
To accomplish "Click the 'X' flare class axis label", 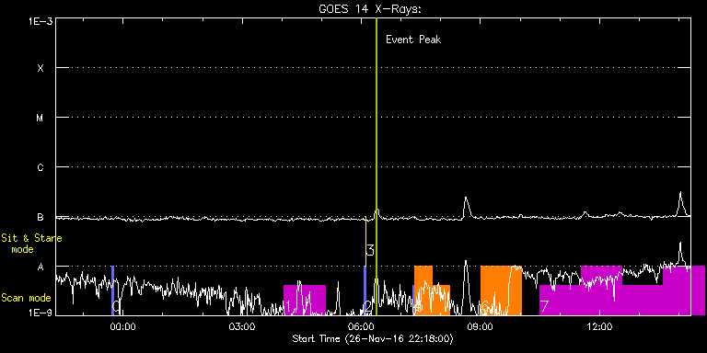I will pyautogui.click(x=41, y=68).
